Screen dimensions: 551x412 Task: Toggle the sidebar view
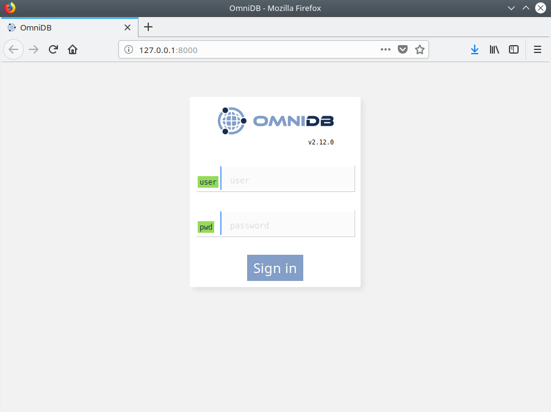point(514,50)
